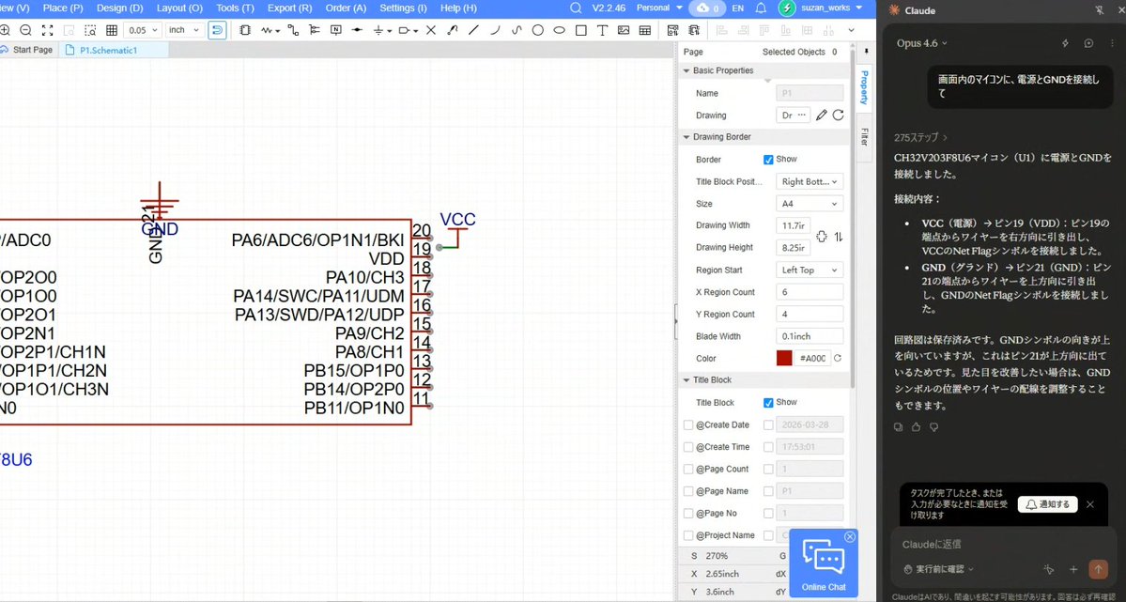Place a no-connect X flag
The height and width of the screenshot is (602, 1126).
[x=431, y=30]
